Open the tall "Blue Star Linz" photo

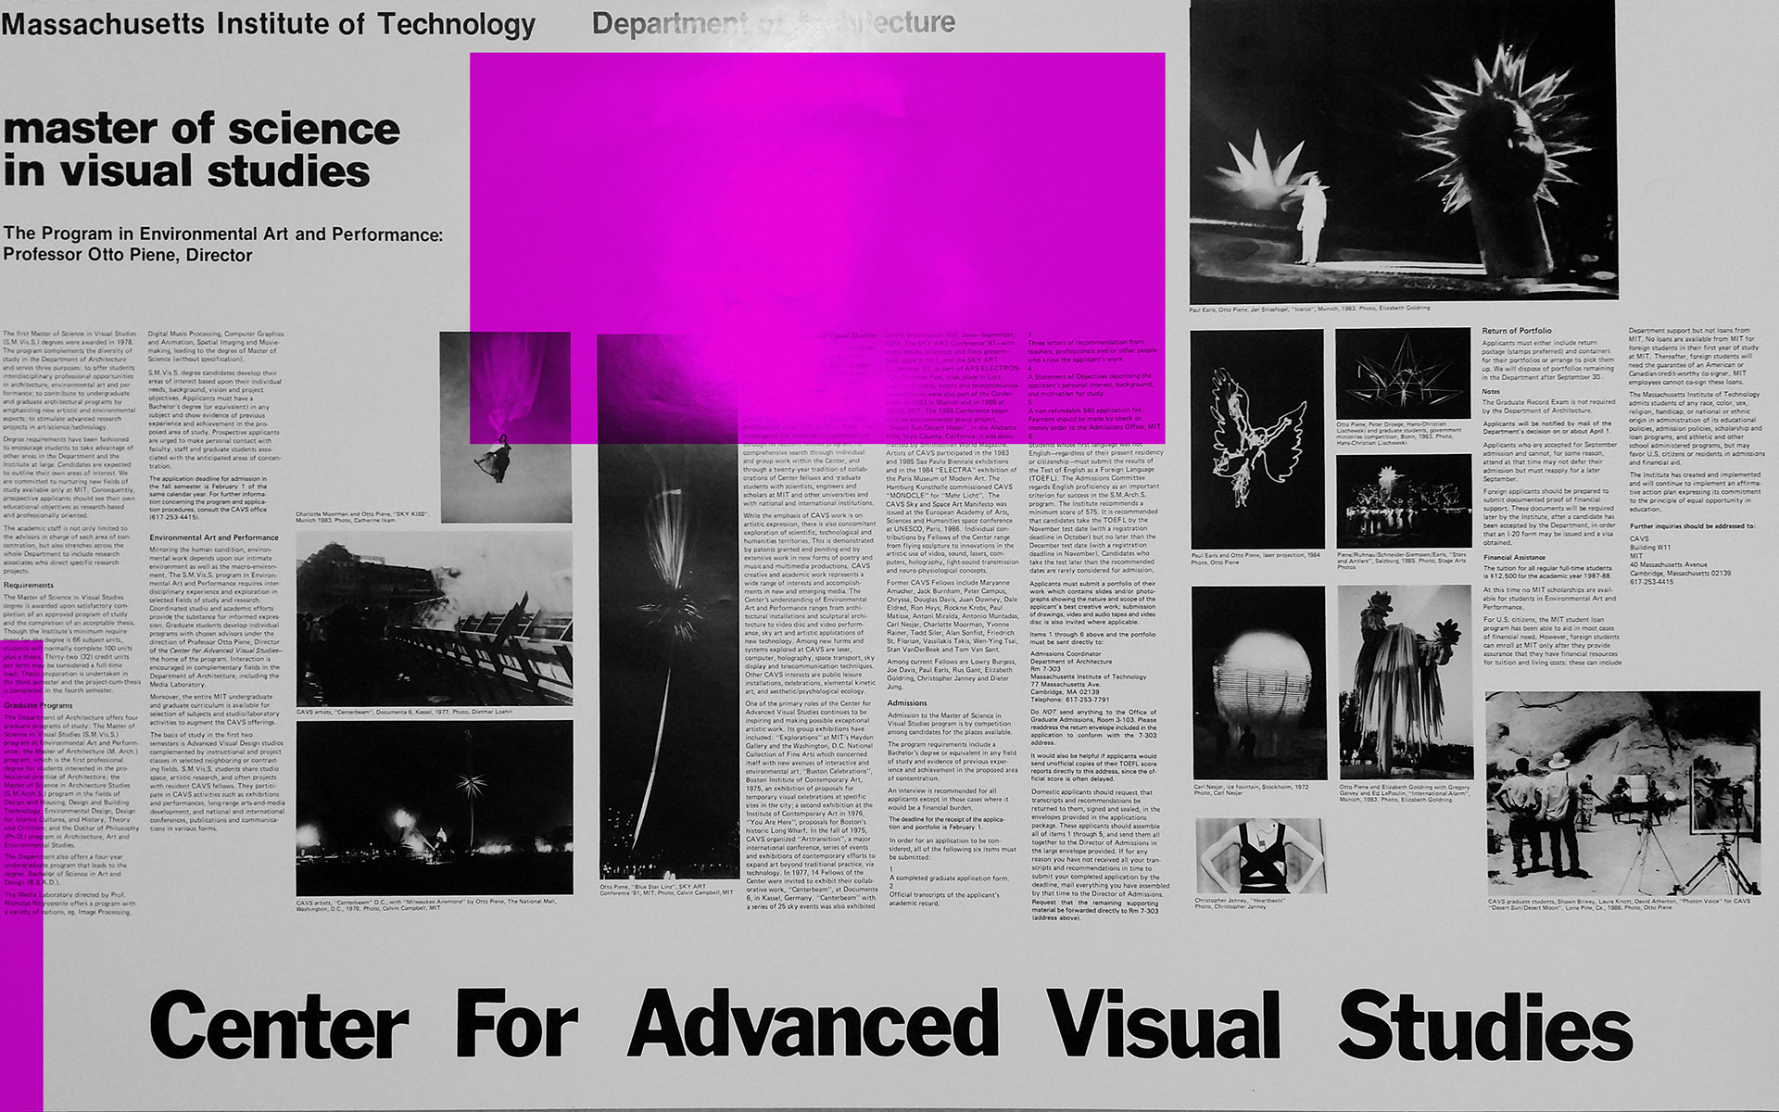(x=667, y=607)
